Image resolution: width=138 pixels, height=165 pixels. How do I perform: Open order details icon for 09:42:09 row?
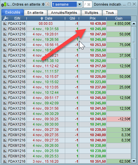[5, 103]
